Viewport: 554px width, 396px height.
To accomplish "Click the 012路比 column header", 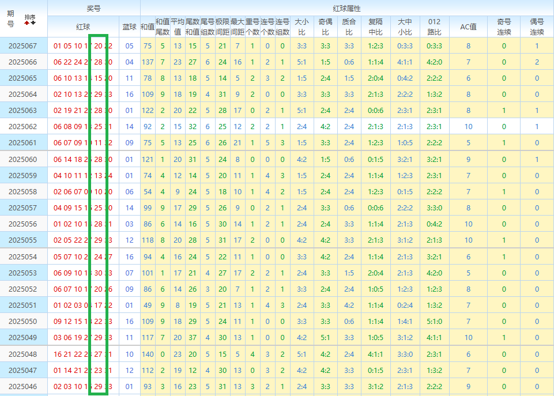I will click(x=434, y=27).
